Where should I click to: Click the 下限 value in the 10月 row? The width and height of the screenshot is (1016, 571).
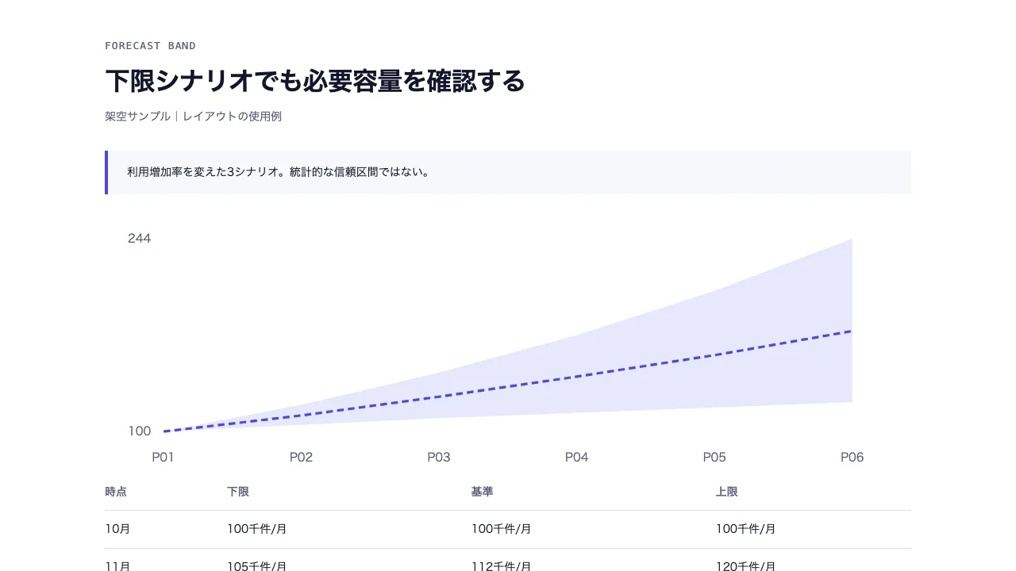click(x=257, y=529)
